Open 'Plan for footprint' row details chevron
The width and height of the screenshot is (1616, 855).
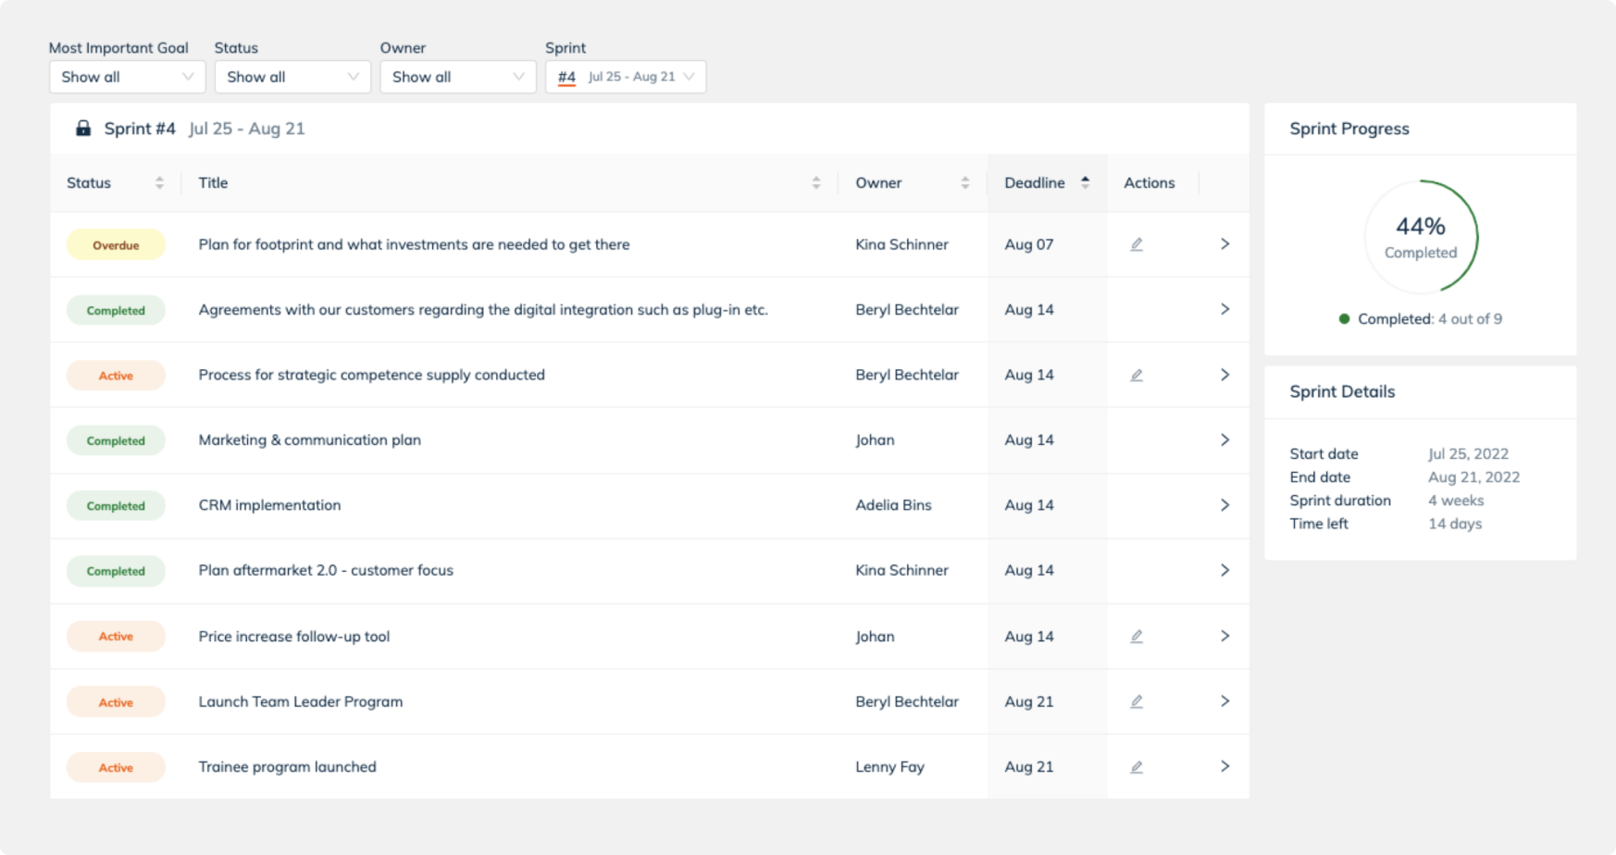point(1224,244)
